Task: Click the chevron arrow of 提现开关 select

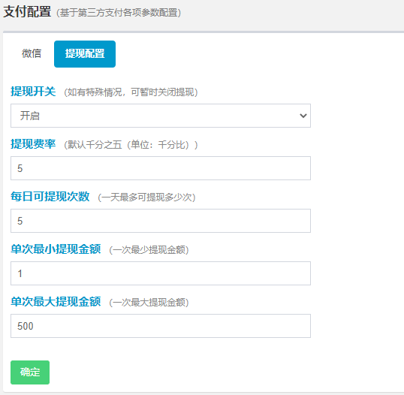Action: pyautogui.click(x=303, y=116)
